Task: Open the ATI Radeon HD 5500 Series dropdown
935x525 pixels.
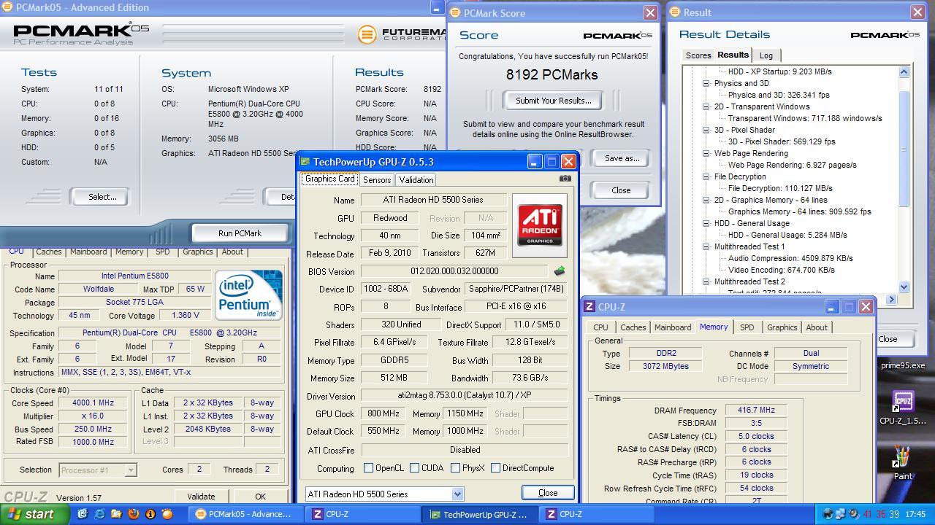Action: tap(457, 494)
